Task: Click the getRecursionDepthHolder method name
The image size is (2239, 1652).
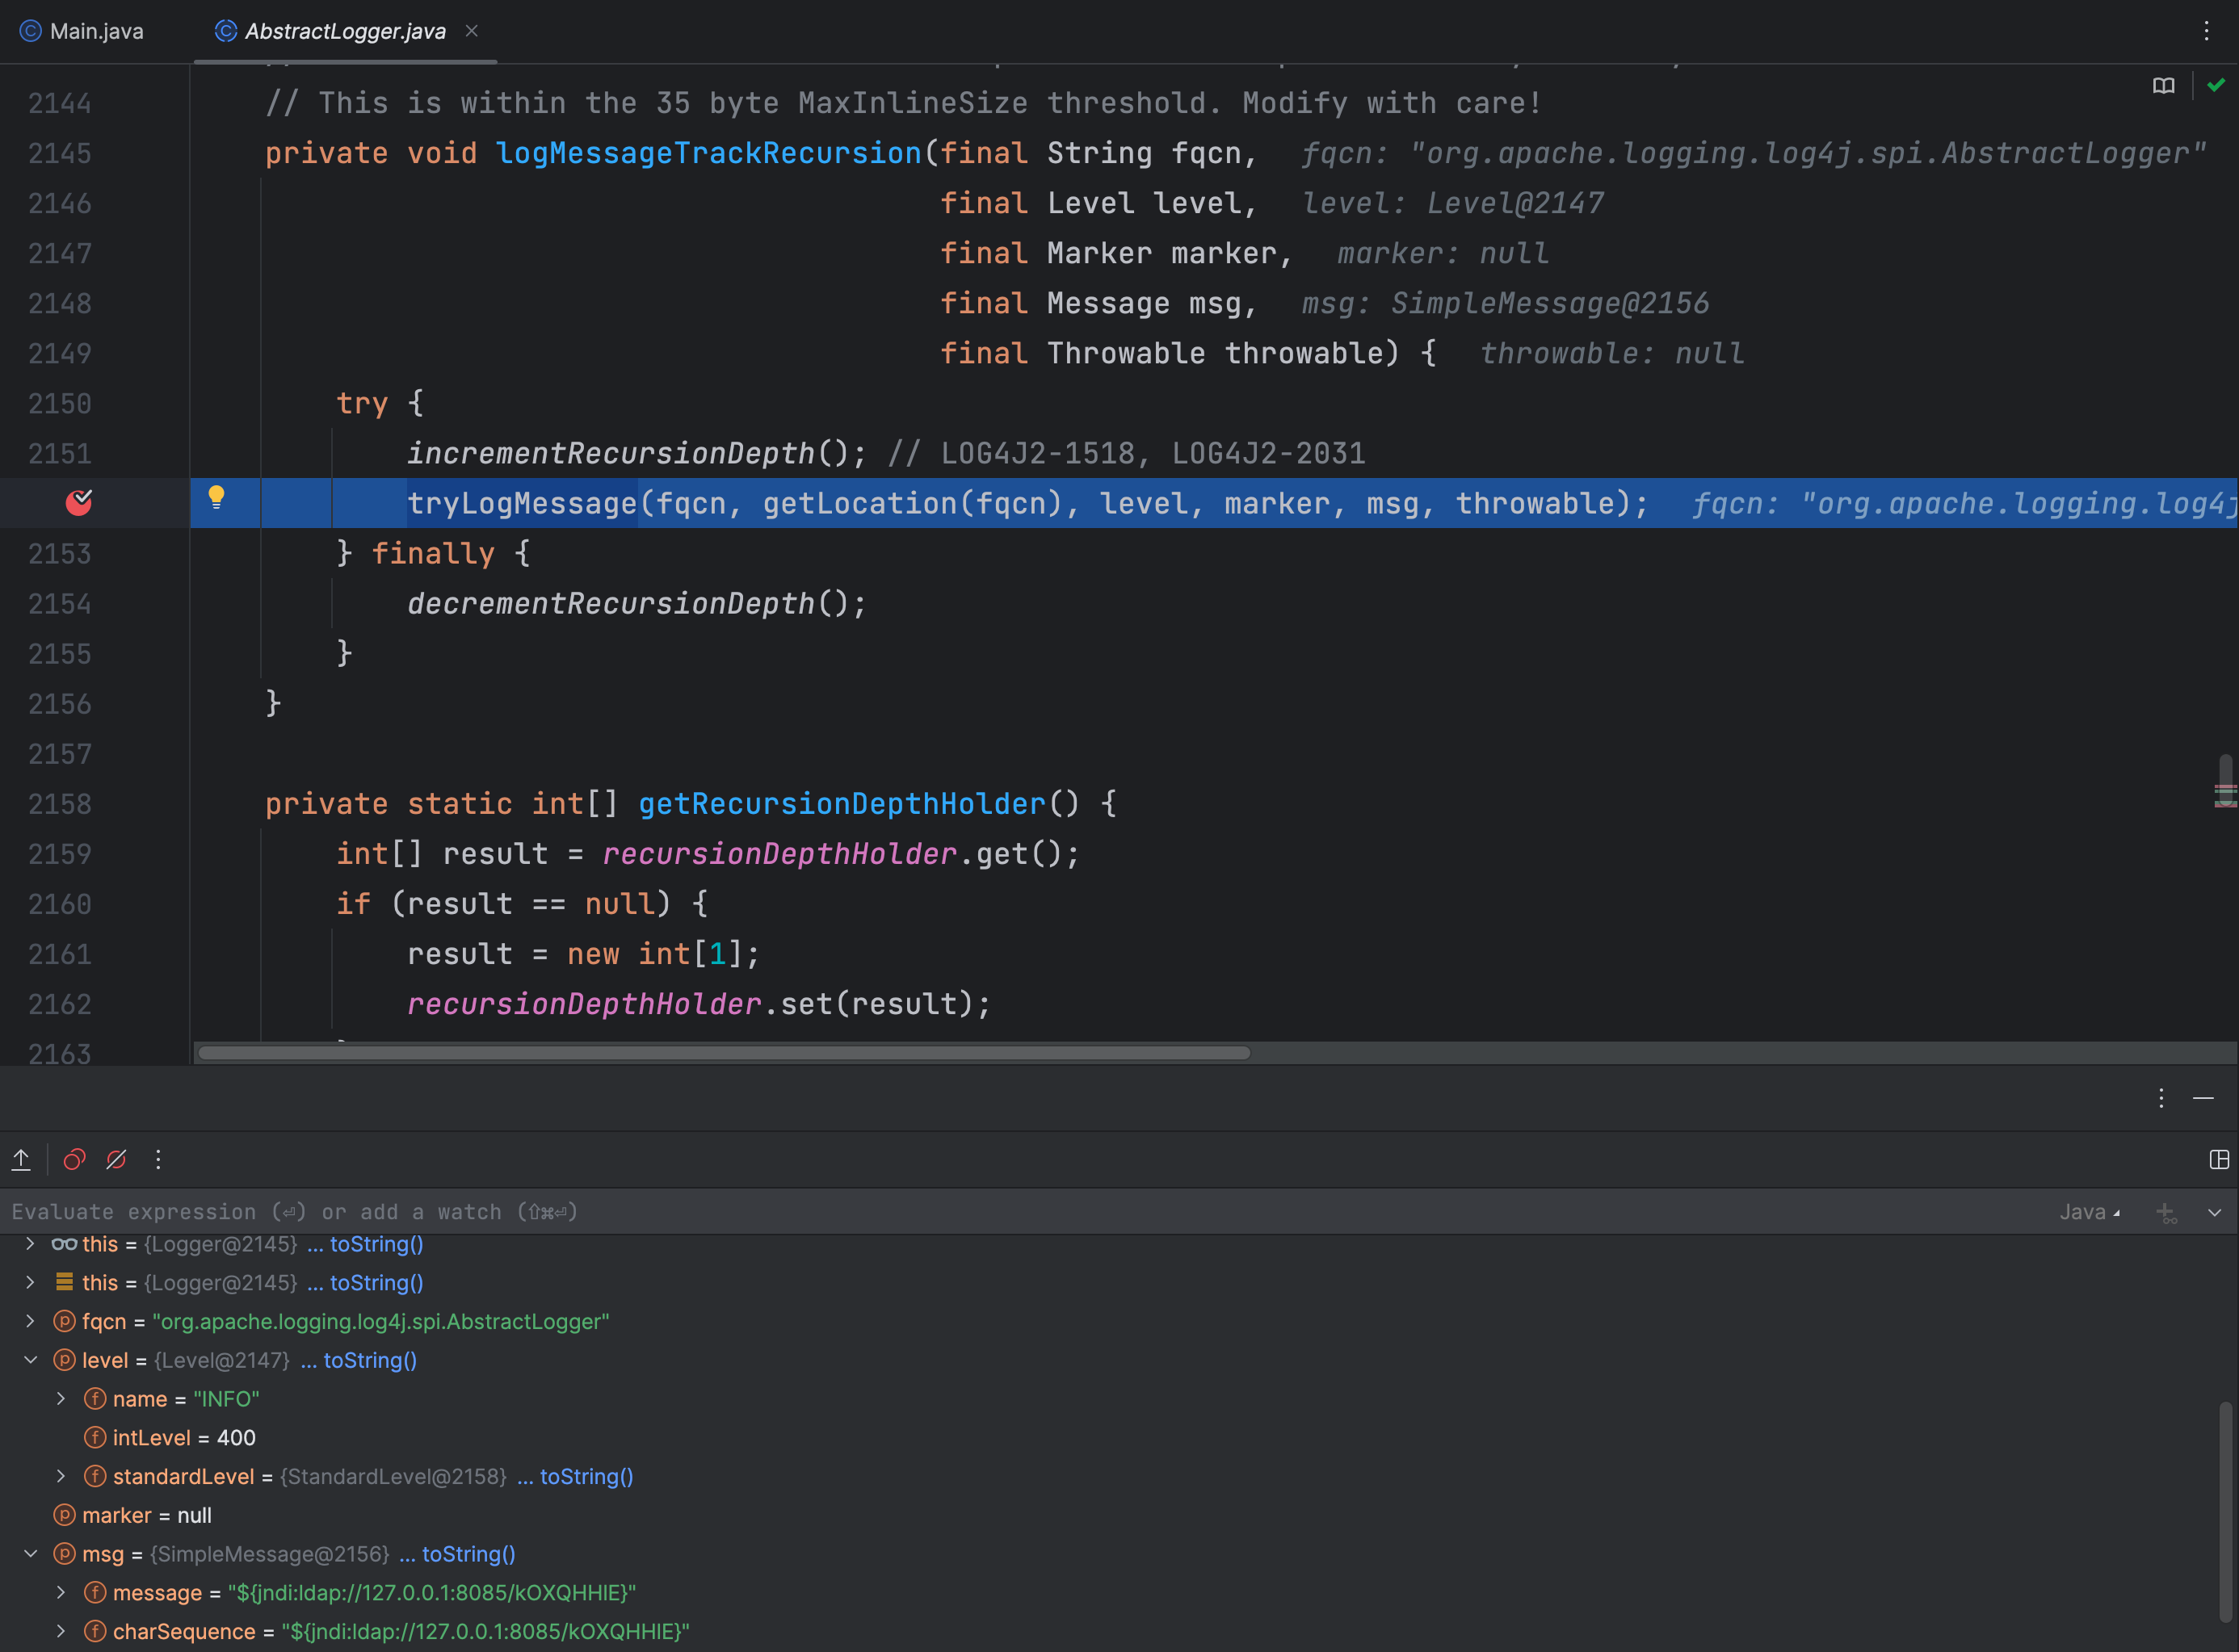Action: [842, 803]
